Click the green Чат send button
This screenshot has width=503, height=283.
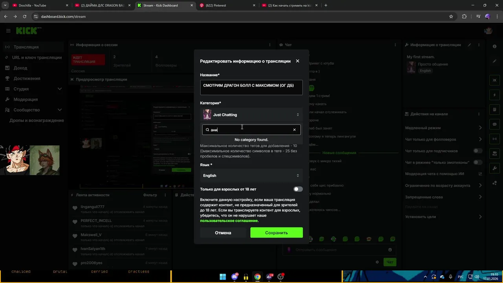coord(390,262)
